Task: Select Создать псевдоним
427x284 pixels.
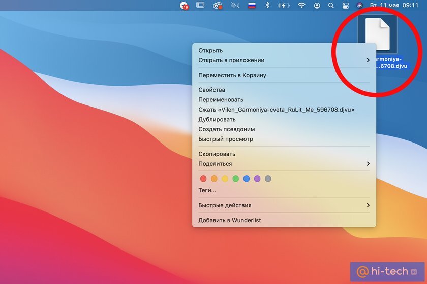Action: (284, 129)
